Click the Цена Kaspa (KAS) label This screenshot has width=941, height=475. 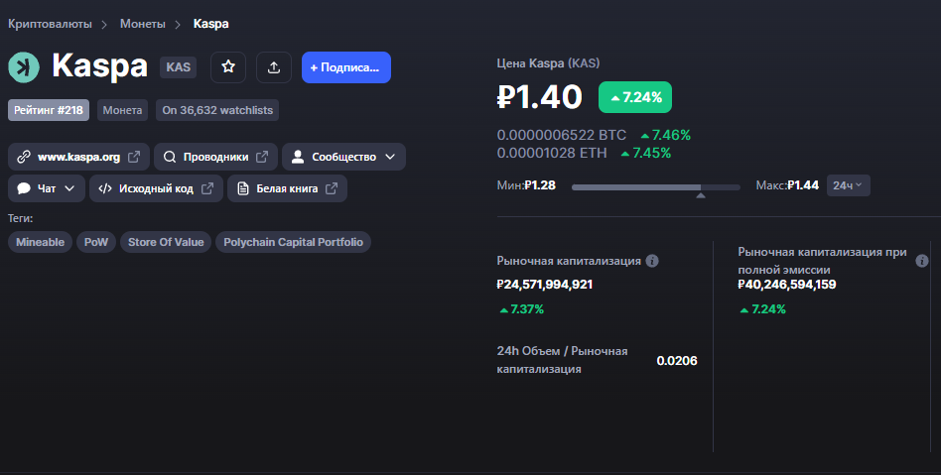[x=548, y=63]
